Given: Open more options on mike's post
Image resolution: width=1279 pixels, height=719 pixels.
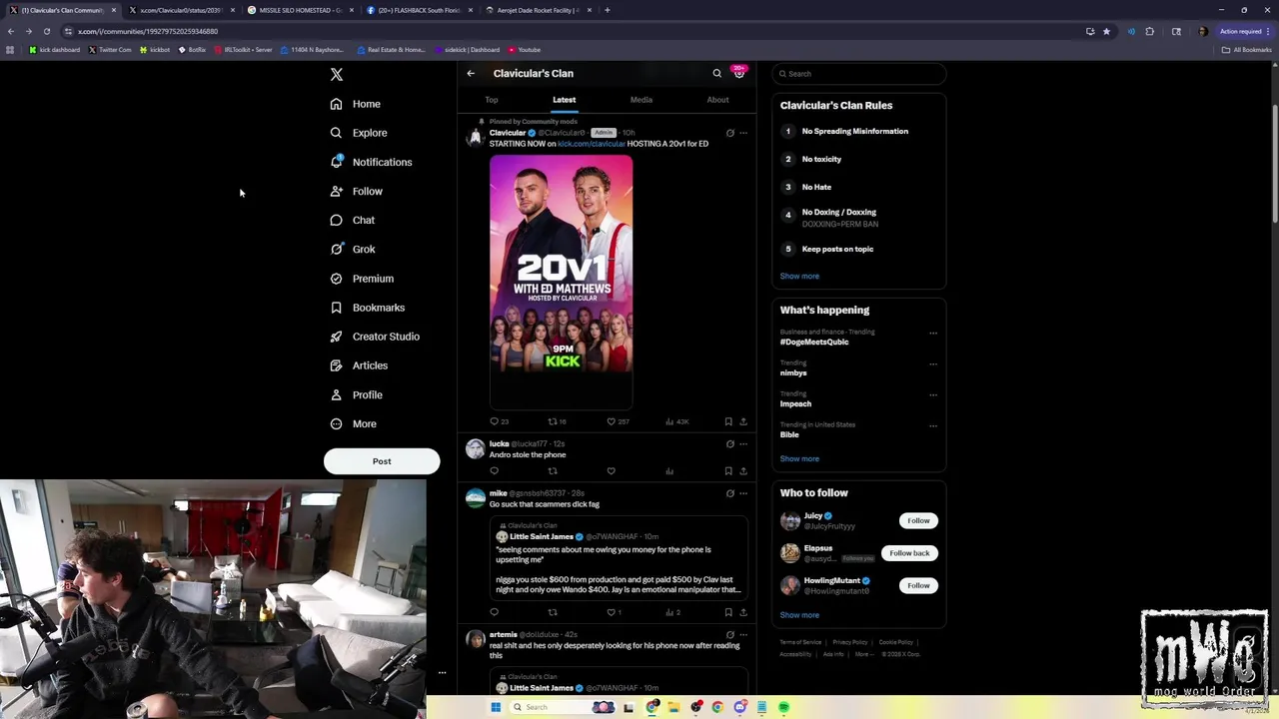Looking at the screenshot, I should click(742, 493).
